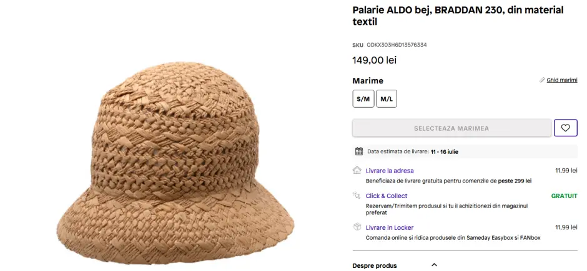Click the ruler icon beside Ghid marimi
587x271 pixels.
click(542, 80)
